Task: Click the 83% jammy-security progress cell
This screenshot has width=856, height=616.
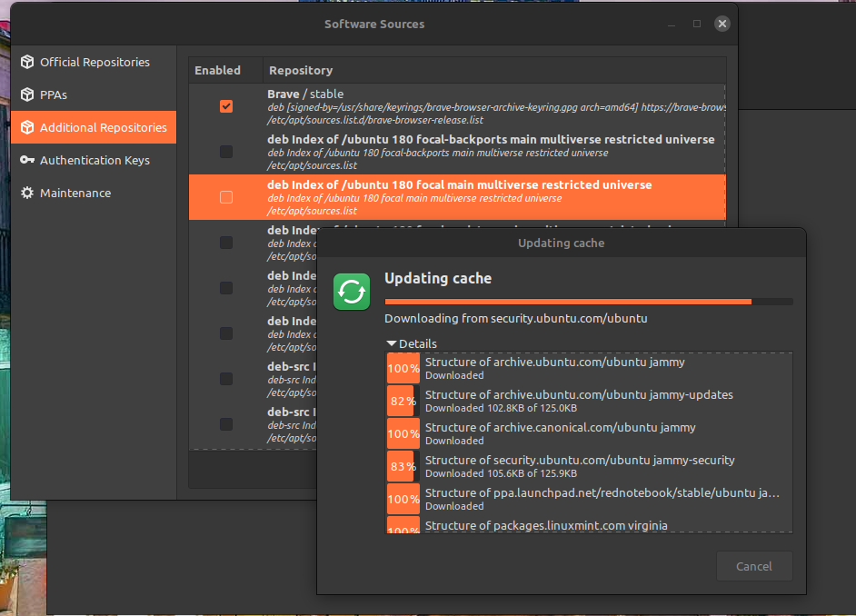Action: point(403,466)
